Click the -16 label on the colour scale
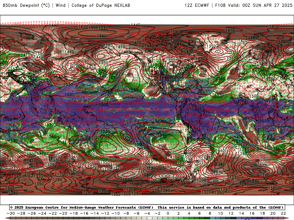 (84, 213)
